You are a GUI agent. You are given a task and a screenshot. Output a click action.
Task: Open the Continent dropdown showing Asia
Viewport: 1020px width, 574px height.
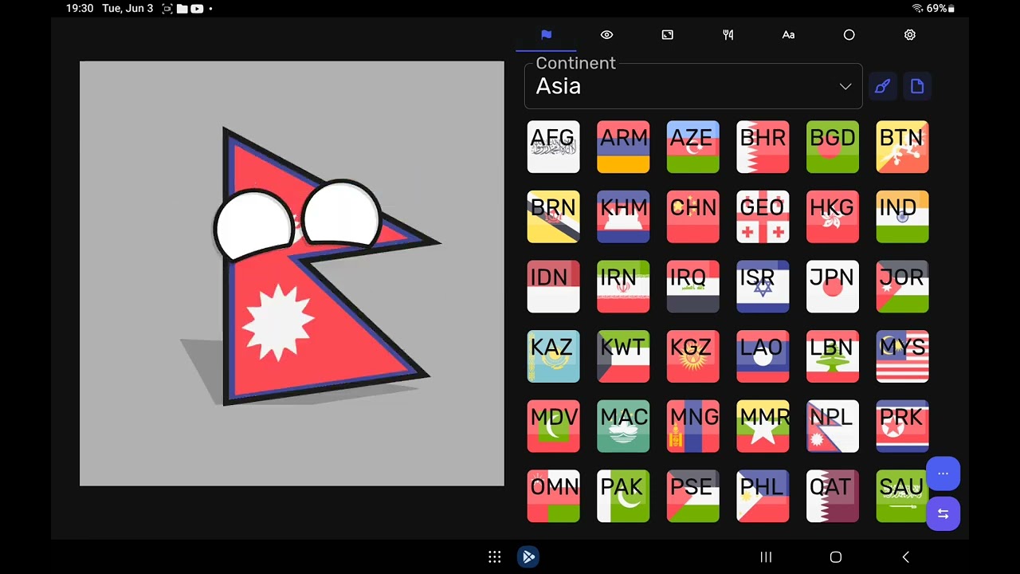click(x=693, y=85)
